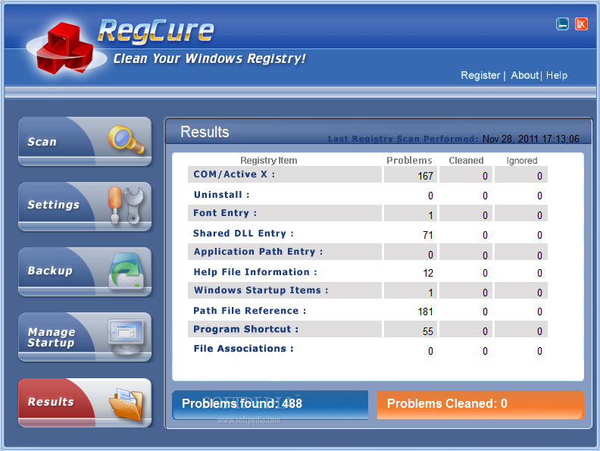This screenshot has width=600, height=451.
Task: Click the Manage Startup monitor icon
Action: [127, 337]
